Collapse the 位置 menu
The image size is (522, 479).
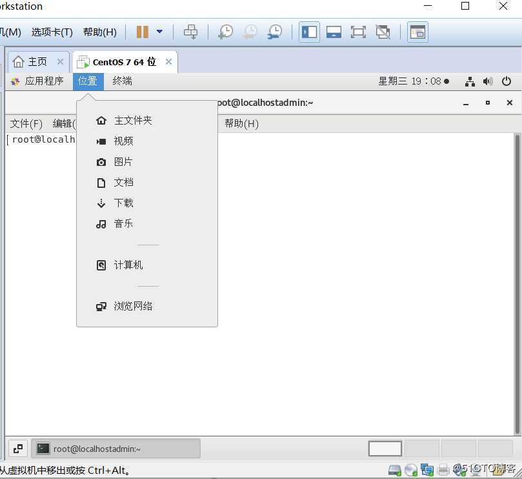click(88, 81)
